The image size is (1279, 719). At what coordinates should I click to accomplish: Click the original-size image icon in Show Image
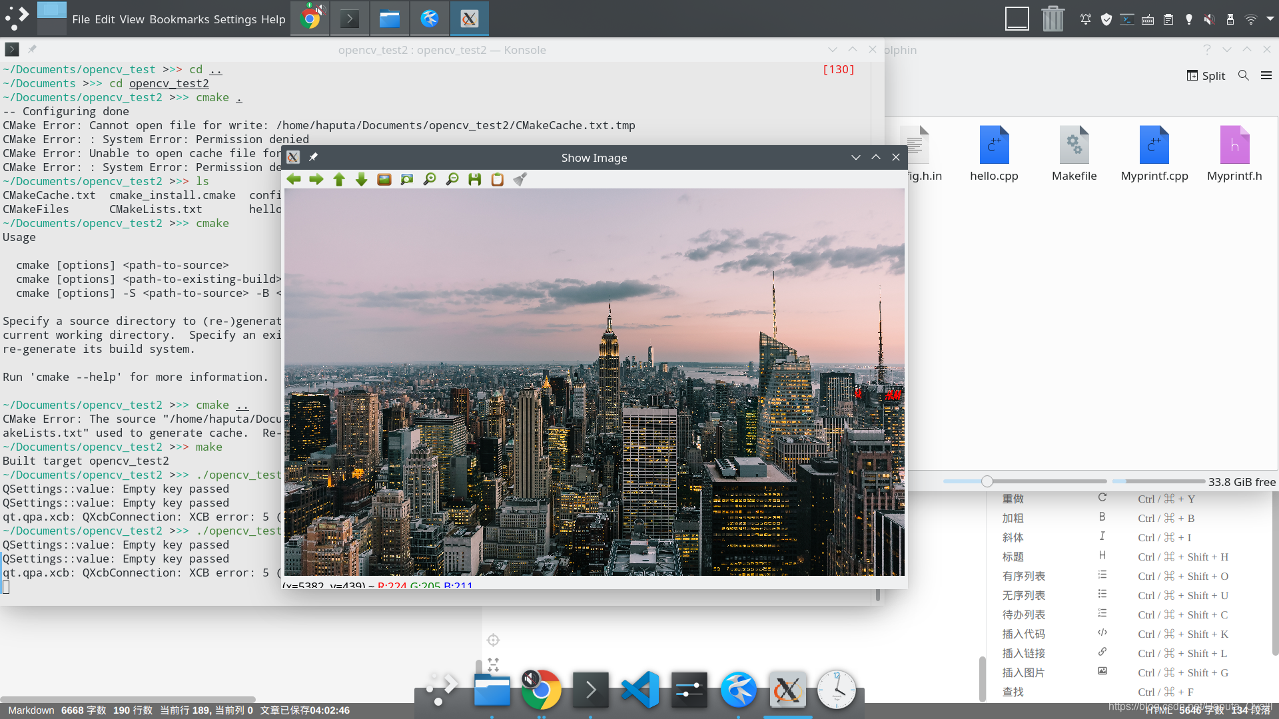(384, 179)
